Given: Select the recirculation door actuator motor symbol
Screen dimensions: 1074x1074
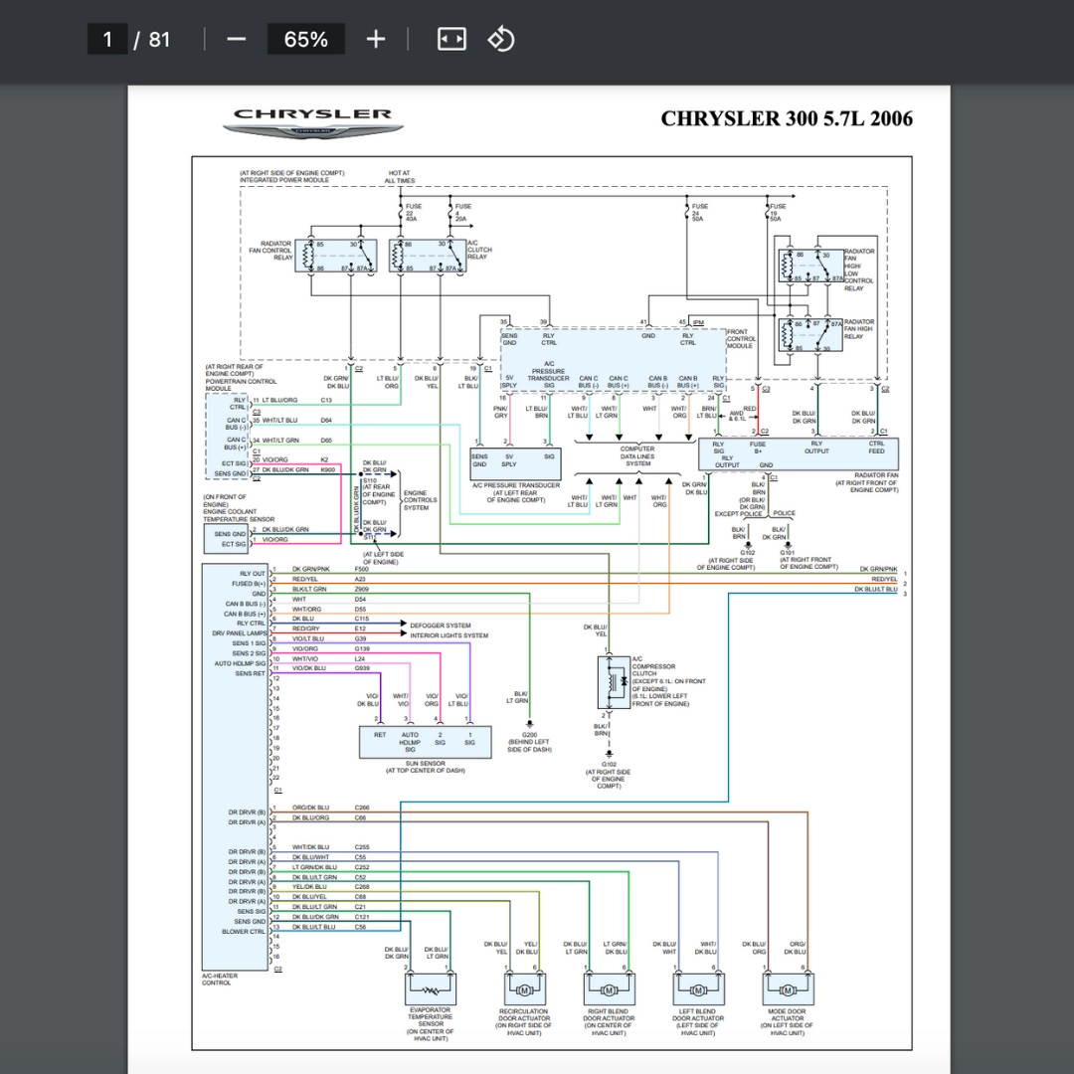Looking at the screenshot, I should pyautogui.click(x=523, y=989).
